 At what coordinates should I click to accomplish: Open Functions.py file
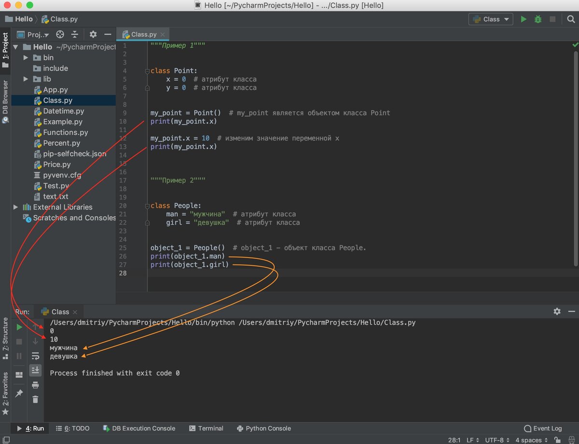coord(66,132)
